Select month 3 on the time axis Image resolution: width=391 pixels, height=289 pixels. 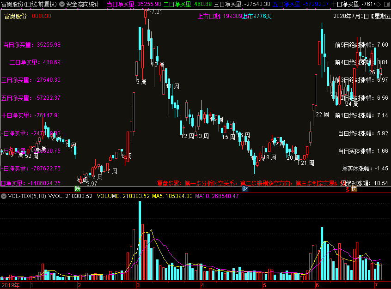138,285
